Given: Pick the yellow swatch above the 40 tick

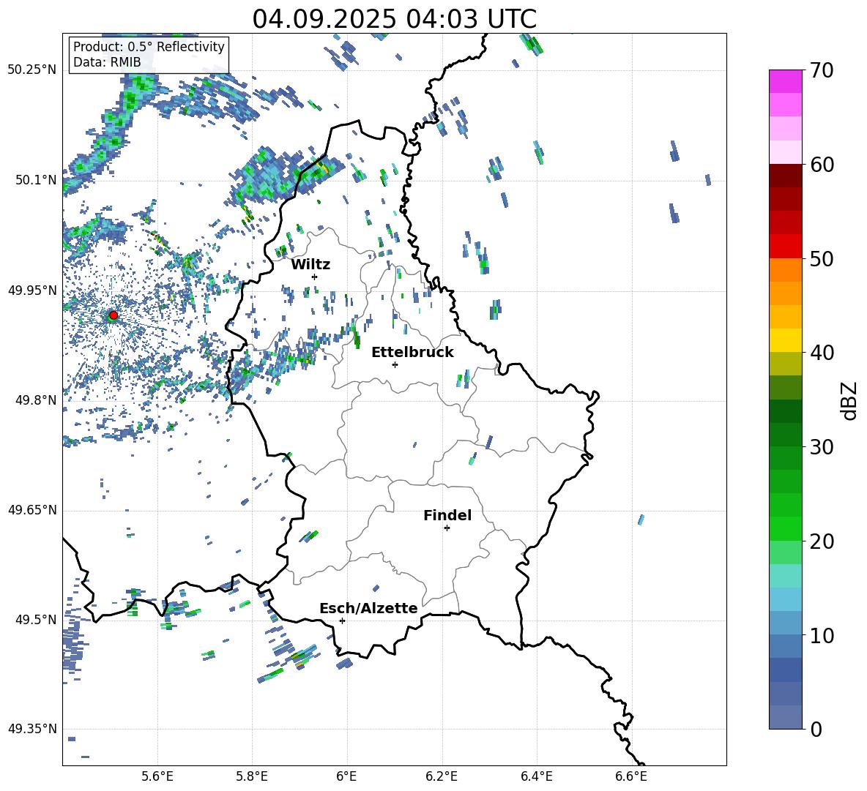Looking at the screenshot, I should 786,340.
